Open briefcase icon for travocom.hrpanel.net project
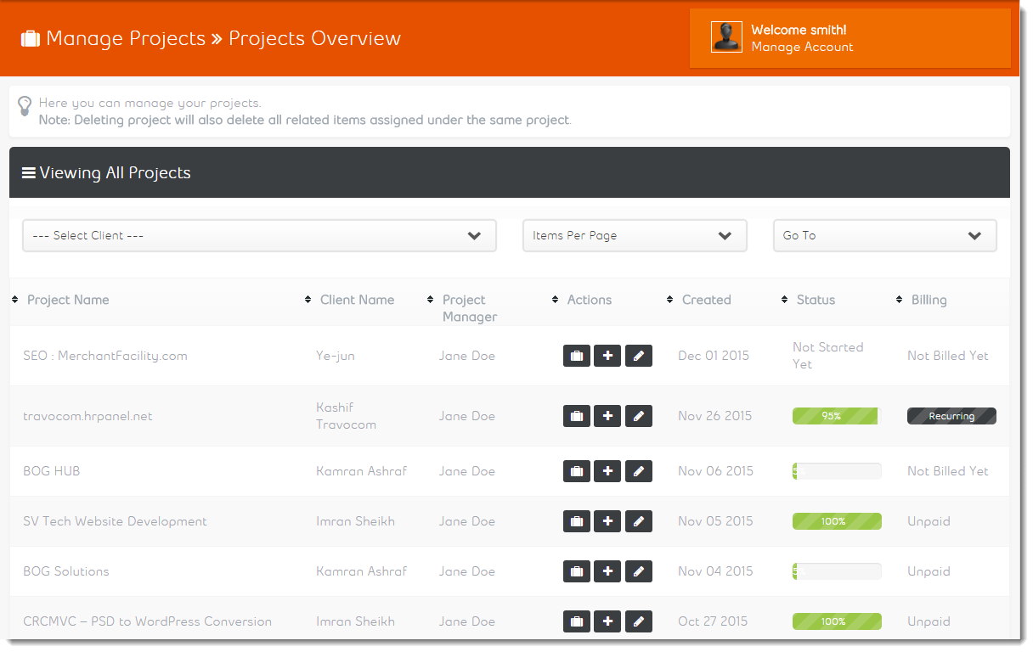Screen dimensions: 1033x652 click(577, 416)
